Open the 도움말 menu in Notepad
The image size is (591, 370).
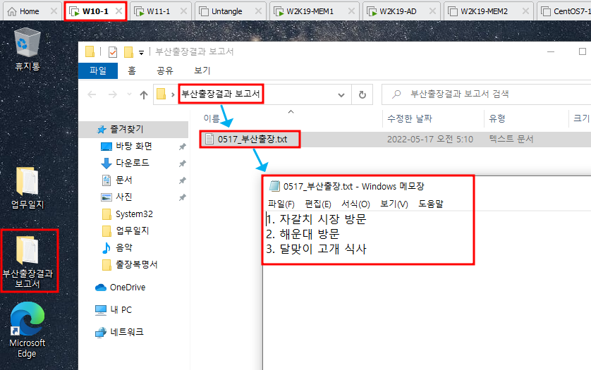(x=431, y=204)
